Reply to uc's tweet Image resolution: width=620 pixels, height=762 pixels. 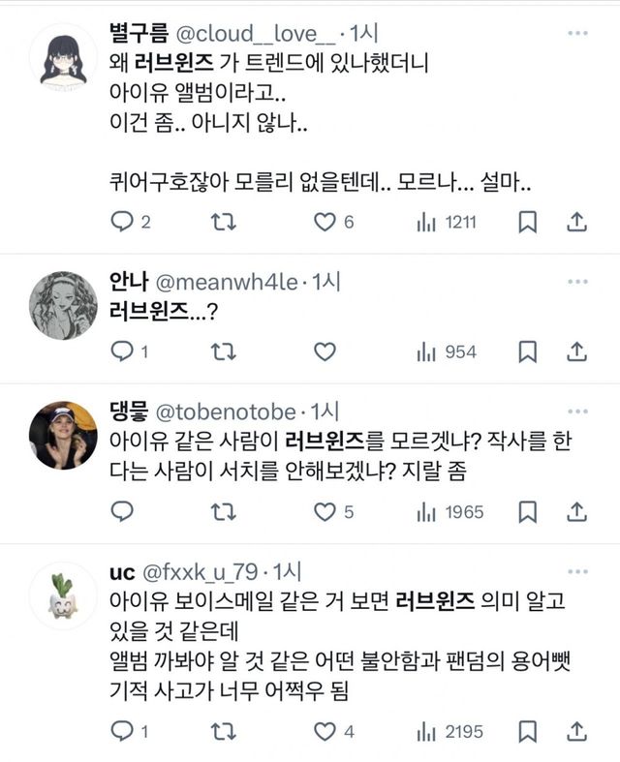[121, 730]
